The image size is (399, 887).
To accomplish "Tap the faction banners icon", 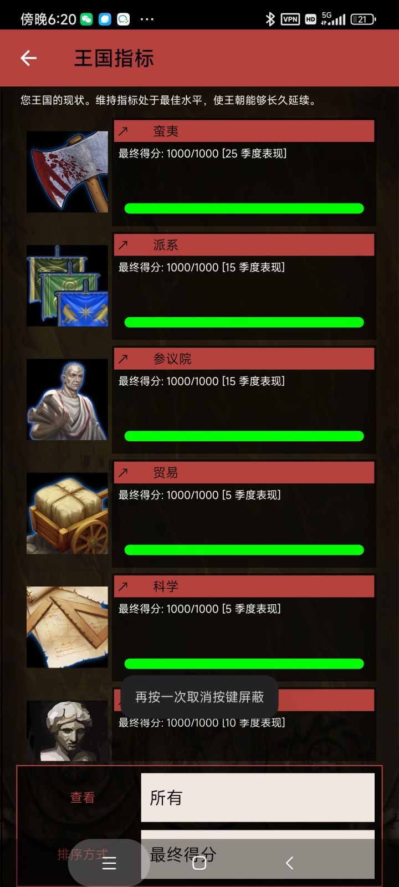I will [x=67, y=286].
